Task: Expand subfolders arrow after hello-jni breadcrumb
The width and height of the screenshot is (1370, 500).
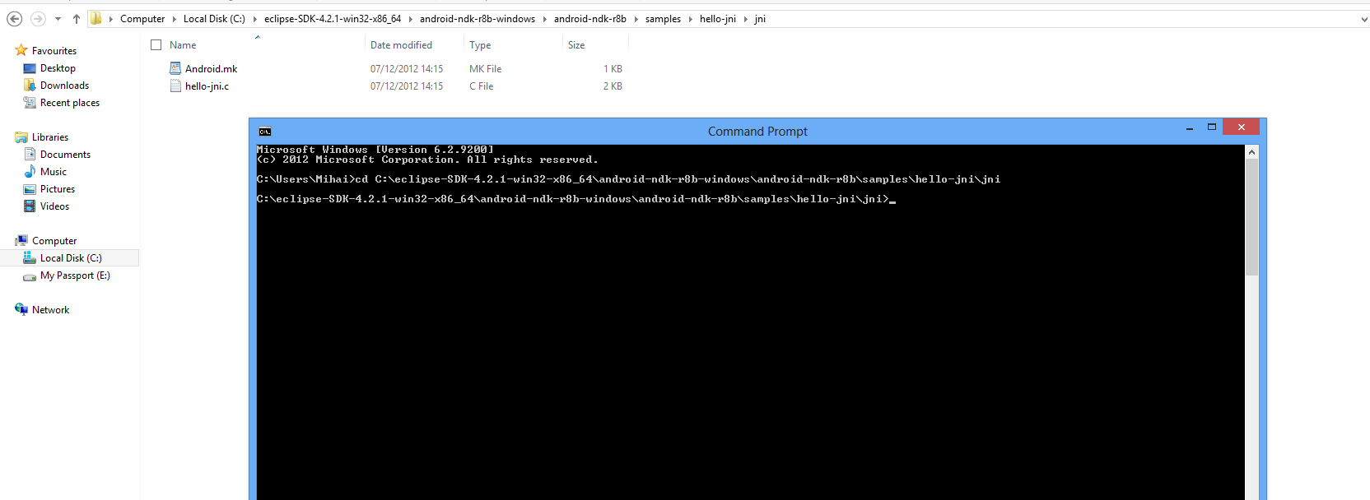Action: coord(745,19)
